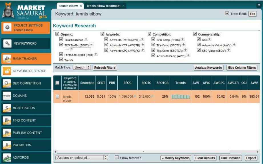Toggle the Track Rank checkbox
263x164 pixels.
[227, 13]
